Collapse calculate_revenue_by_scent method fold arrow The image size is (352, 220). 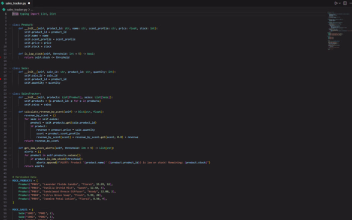(x=10, y=112)
